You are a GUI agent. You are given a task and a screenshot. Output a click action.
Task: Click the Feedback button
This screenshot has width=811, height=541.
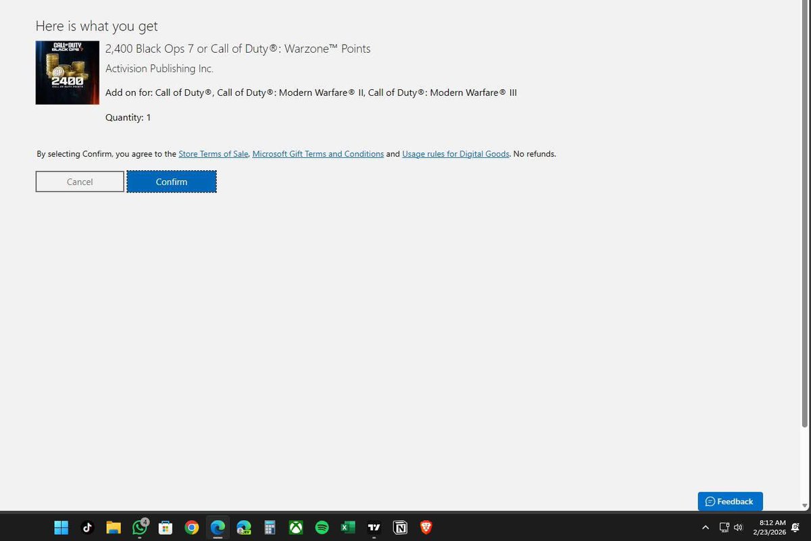coord(730,501)
